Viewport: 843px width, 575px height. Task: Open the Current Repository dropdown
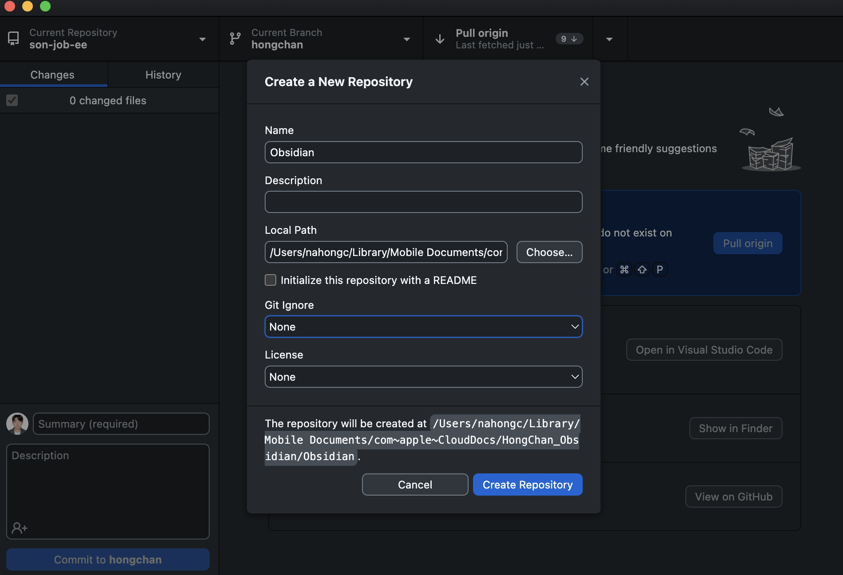pos(109,39)
